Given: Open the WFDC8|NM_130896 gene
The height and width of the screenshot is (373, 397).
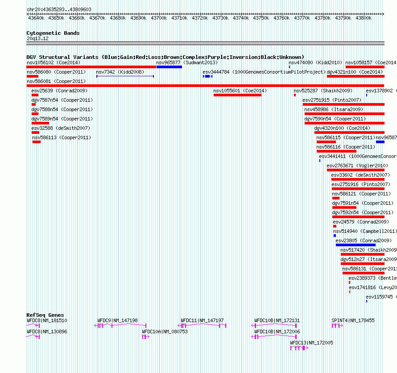Looking at the screenshot, I should tap(47, 332).
